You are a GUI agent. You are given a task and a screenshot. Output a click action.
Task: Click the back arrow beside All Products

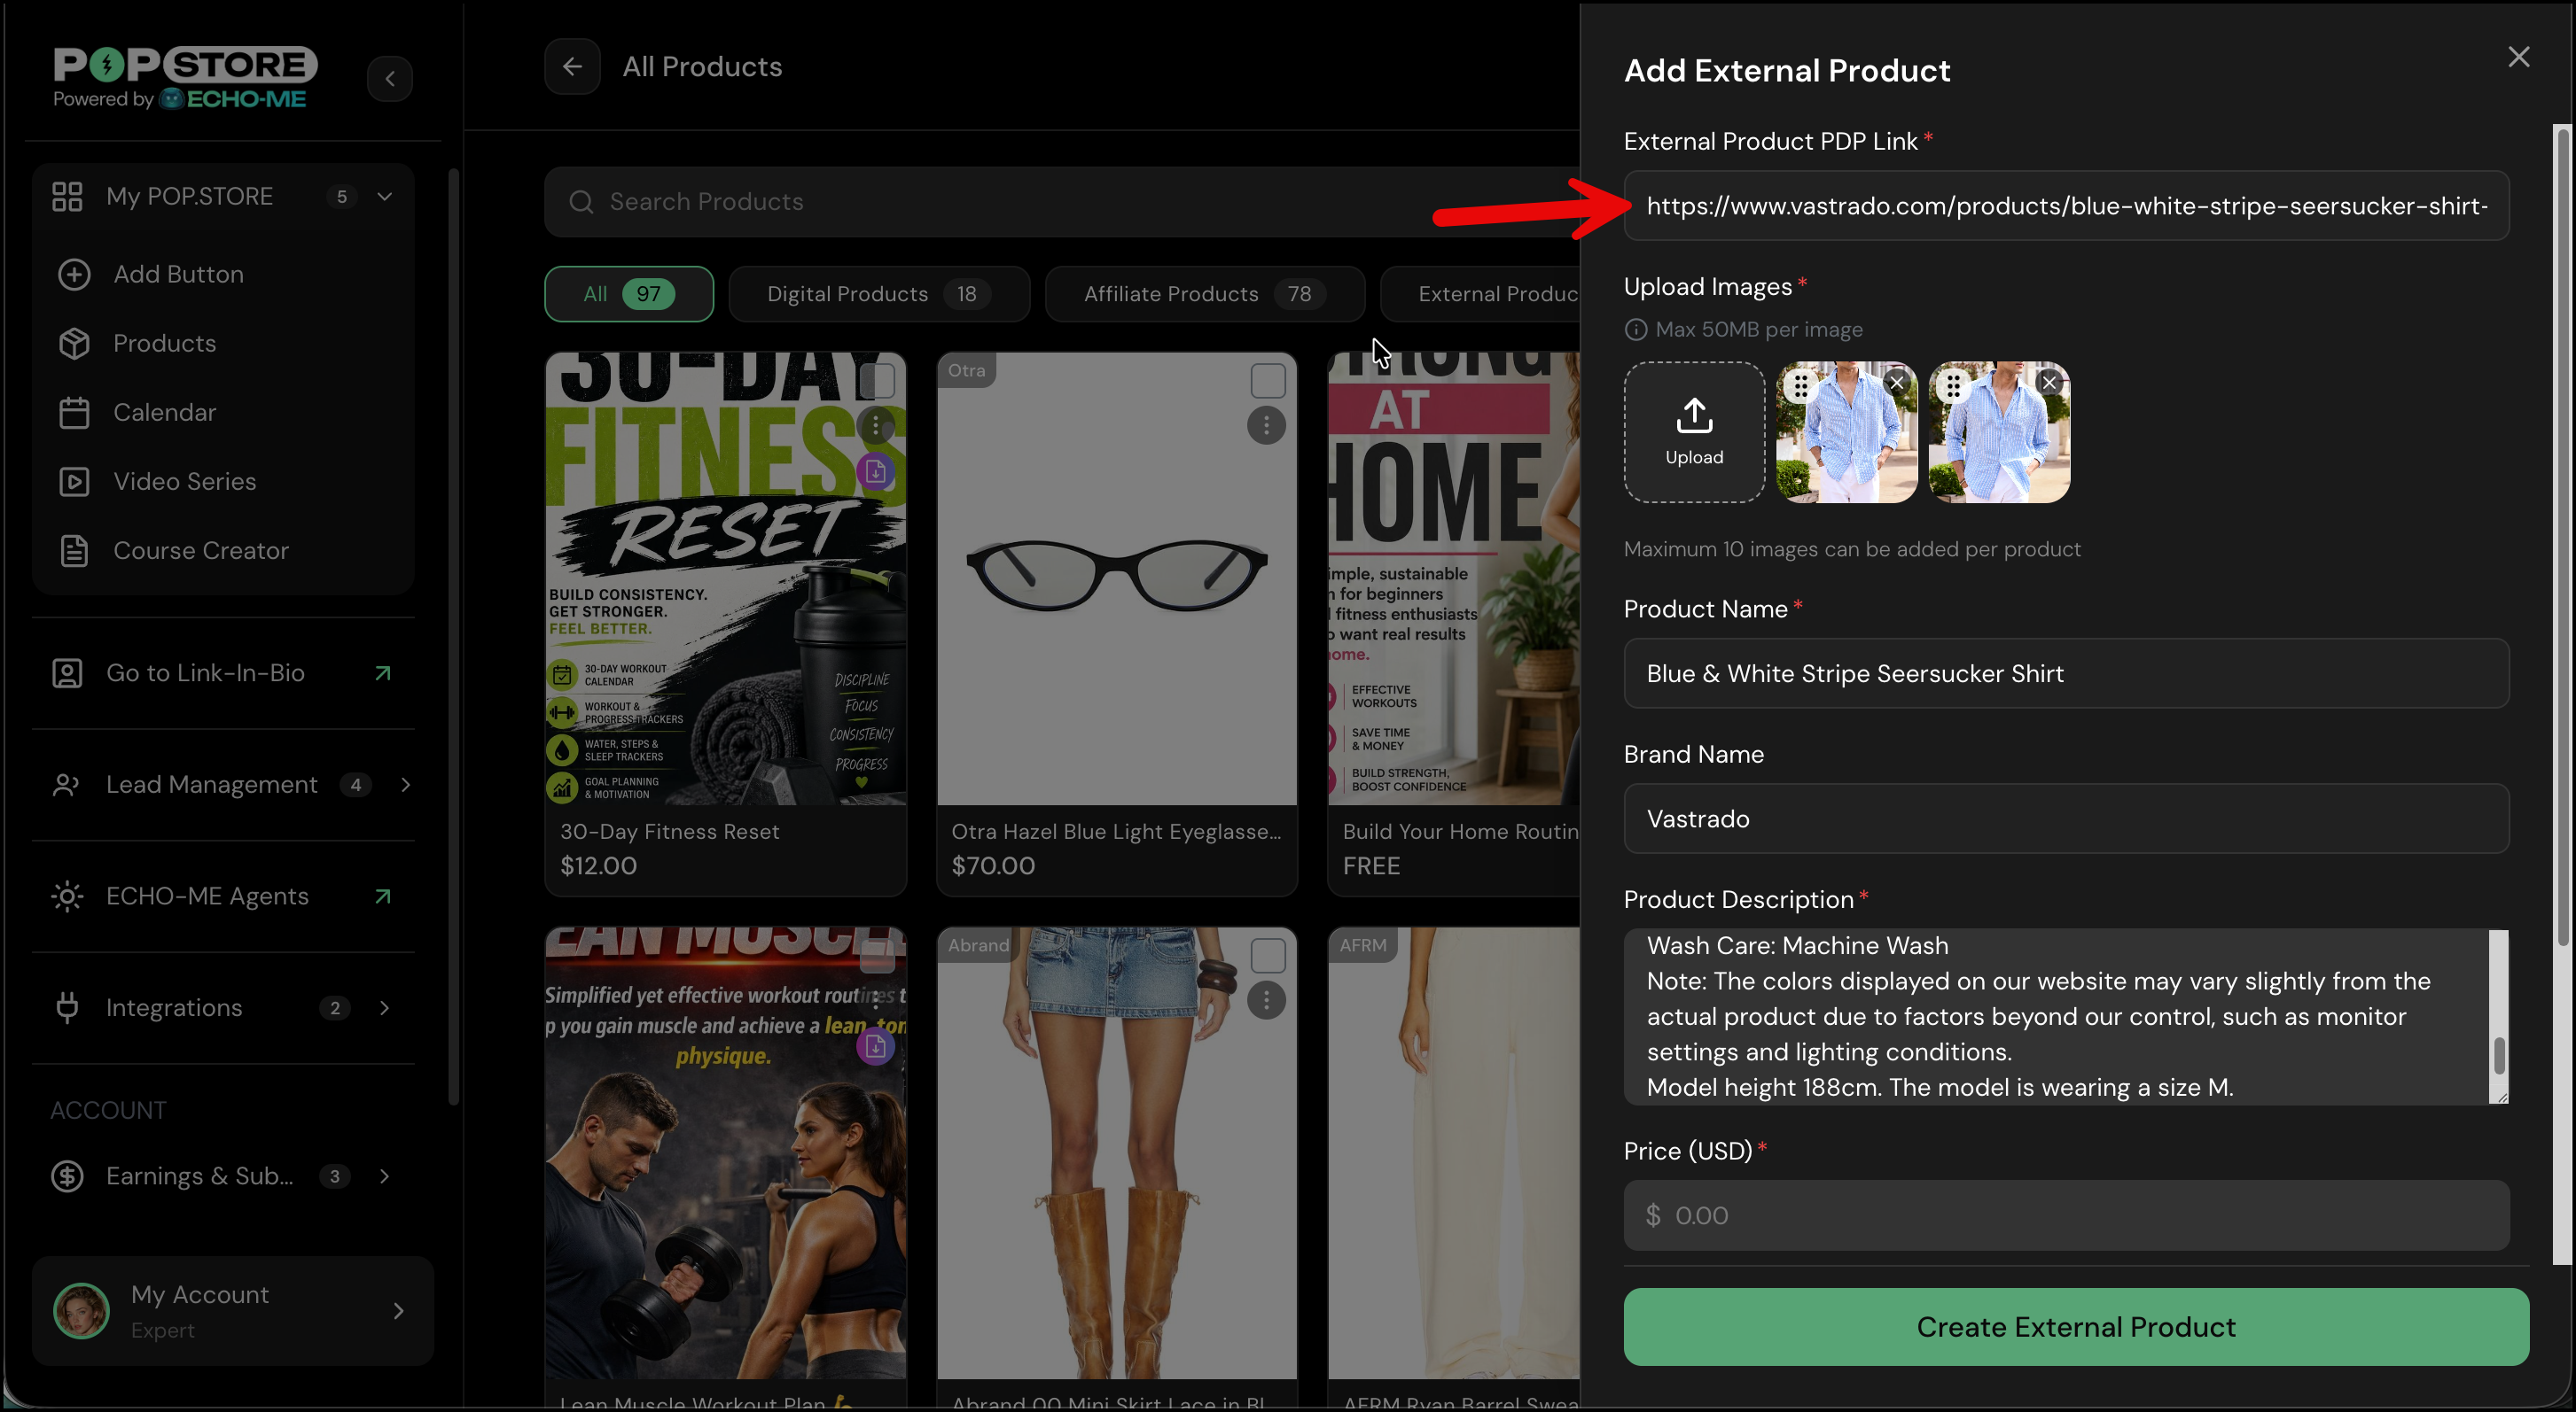tap(572, 67)
